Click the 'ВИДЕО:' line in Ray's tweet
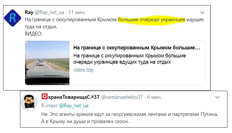232x133 pixels. pos(33,34)
